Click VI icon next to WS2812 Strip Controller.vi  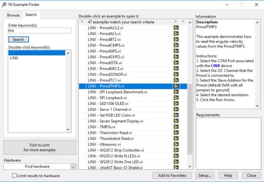pyautogui.click(x=176, y=150)
